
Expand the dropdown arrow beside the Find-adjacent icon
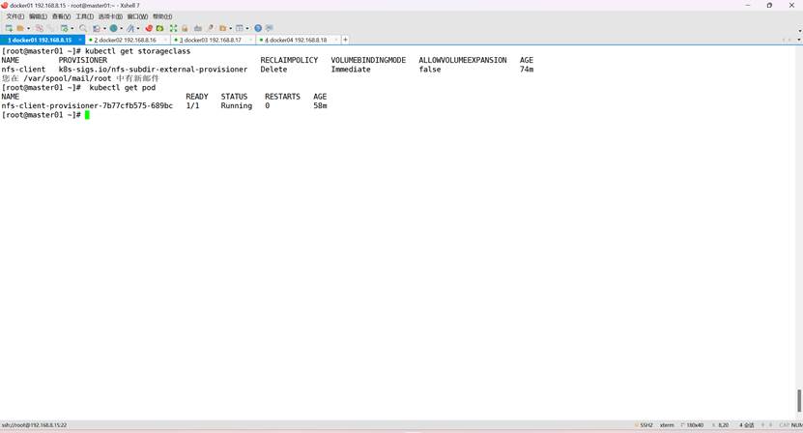(x=104, y=28)
